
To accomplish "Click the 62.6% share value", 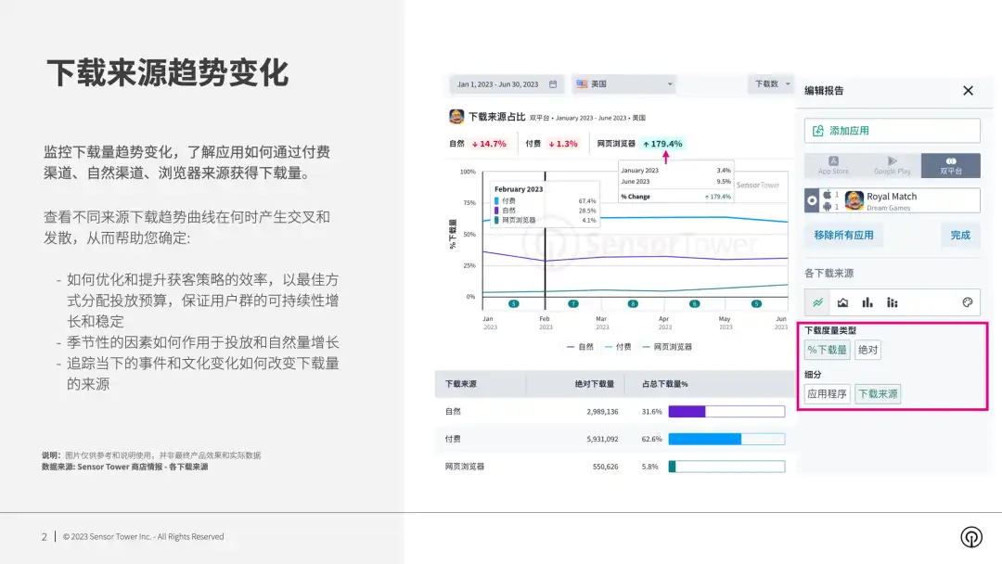I will (652, 440).
